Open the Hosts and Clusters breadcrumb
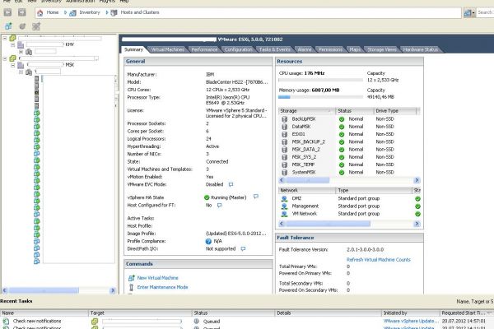 140,12
